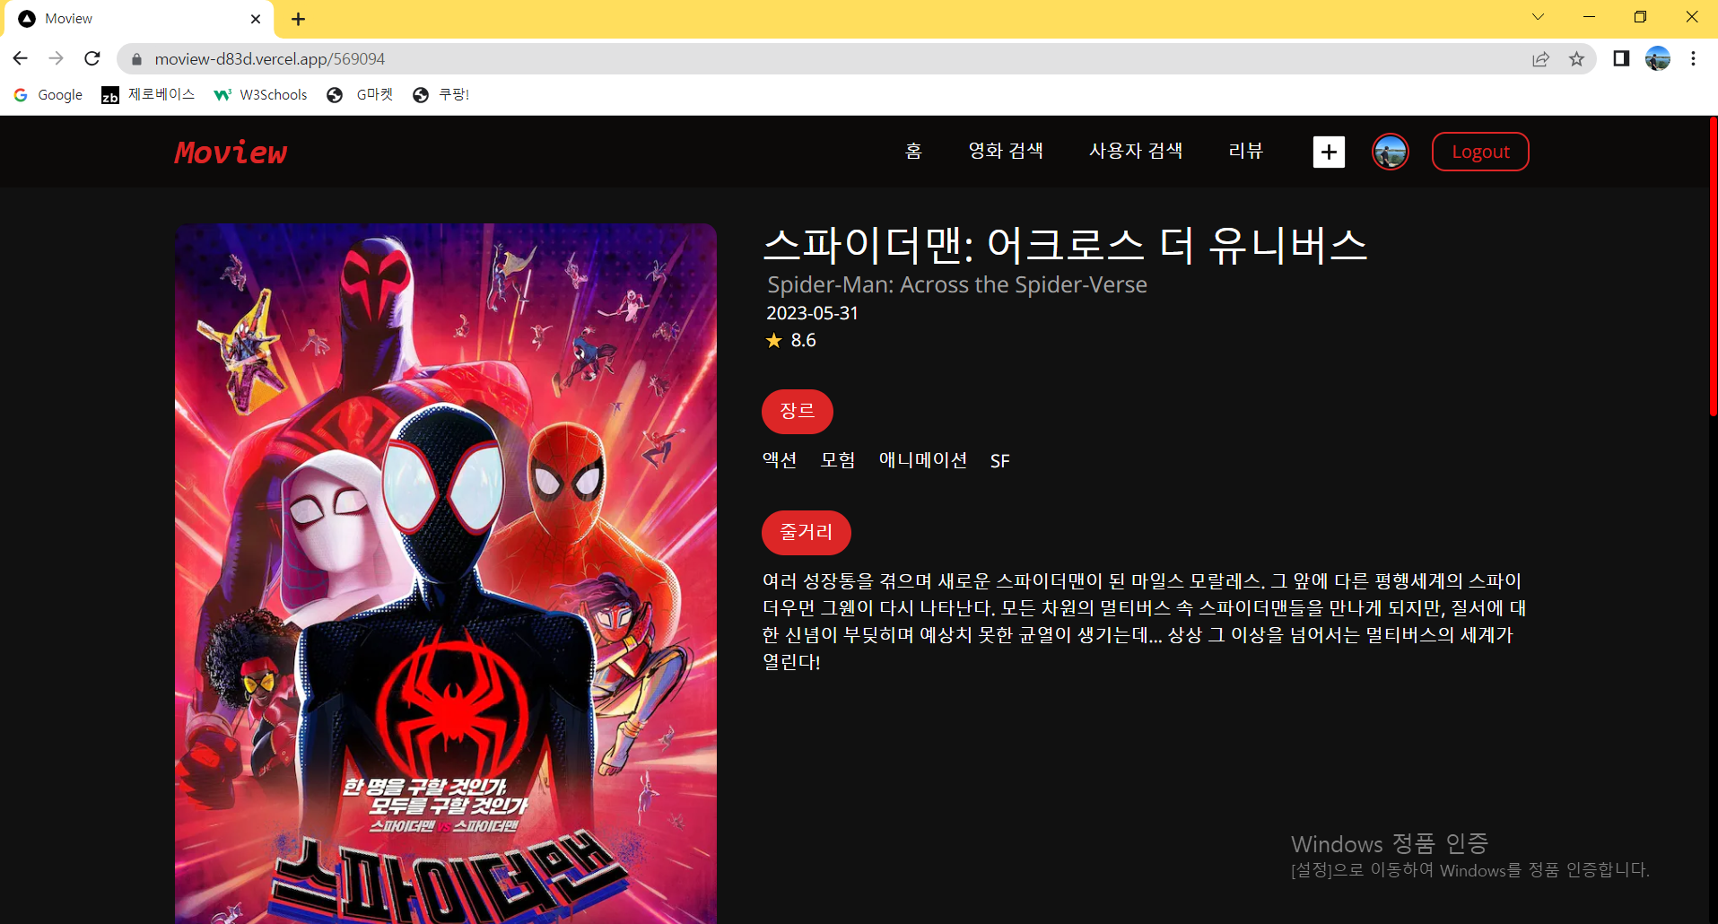Click the release date 2023-05-31
This screenshot has height=924, width=1718.
(812, 313)
